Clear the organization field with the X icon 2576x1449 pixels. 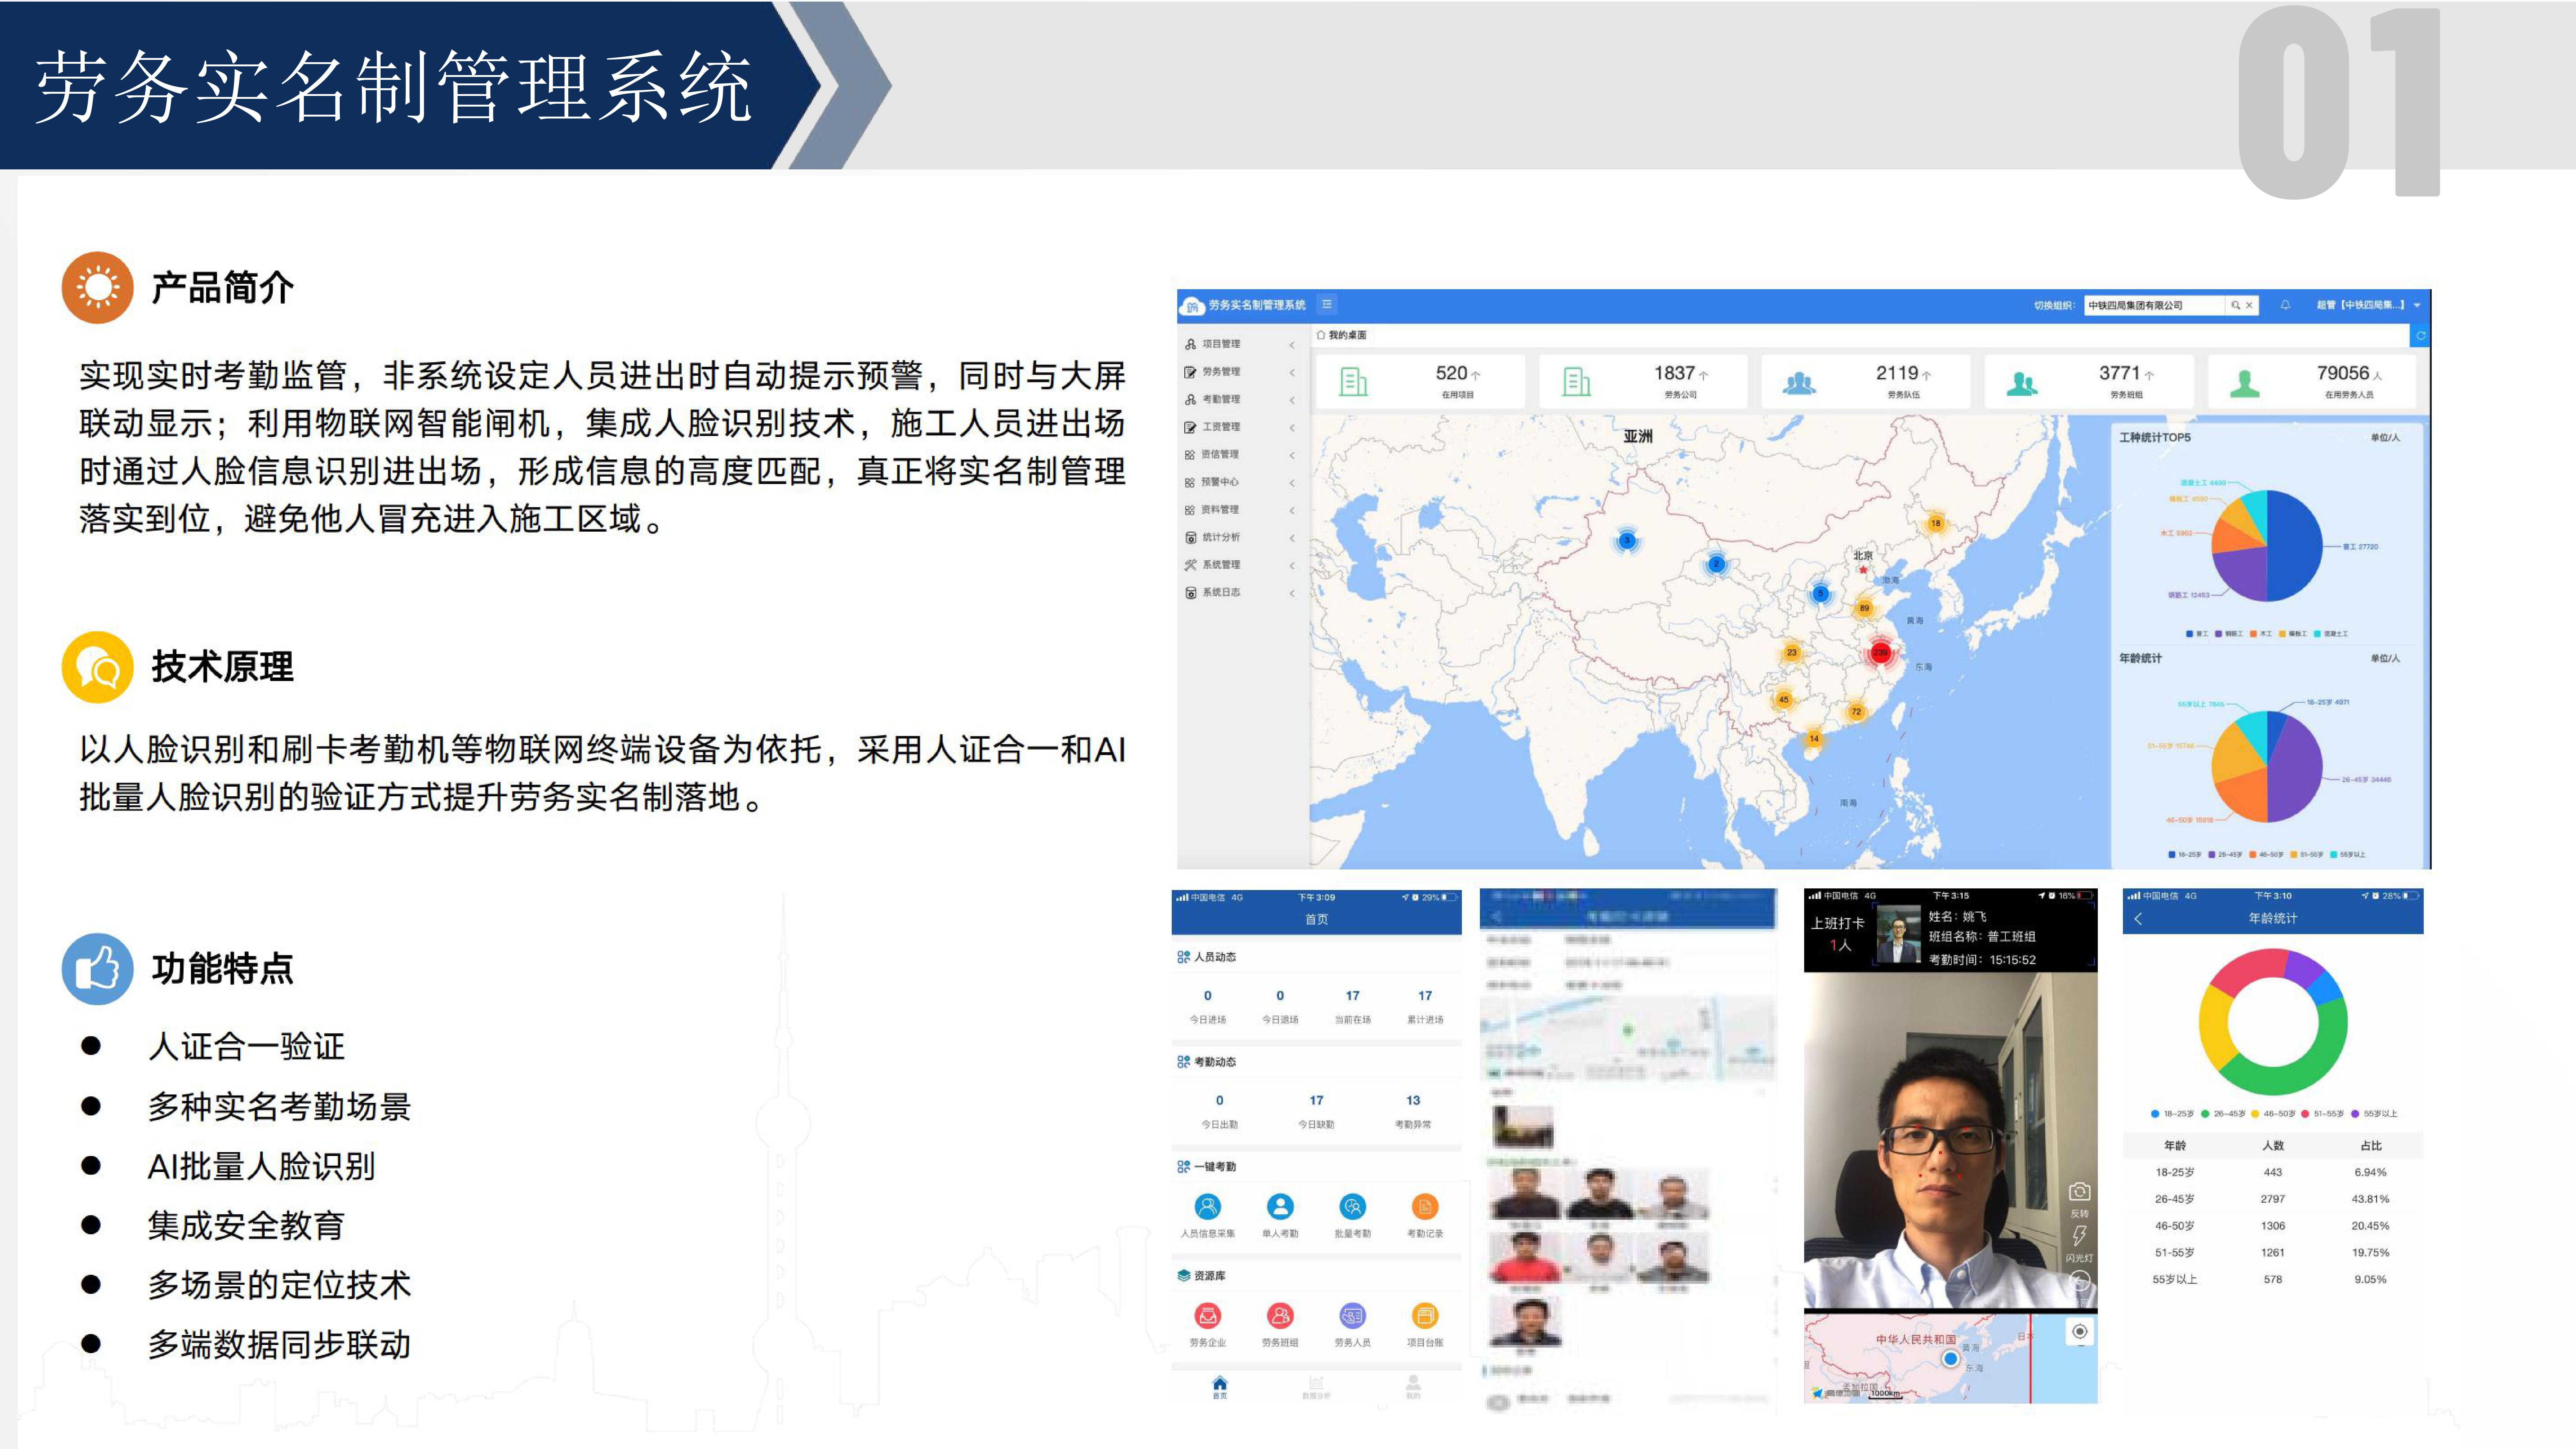tap(2249, 305)
